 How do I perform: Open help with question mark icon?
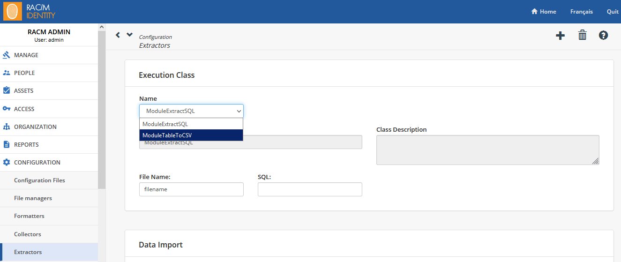tap(604, 35)
